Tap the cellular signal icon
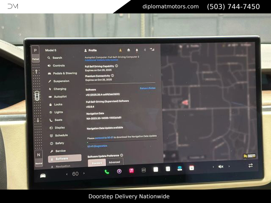The image size is (271, 203). coord(152,49)
